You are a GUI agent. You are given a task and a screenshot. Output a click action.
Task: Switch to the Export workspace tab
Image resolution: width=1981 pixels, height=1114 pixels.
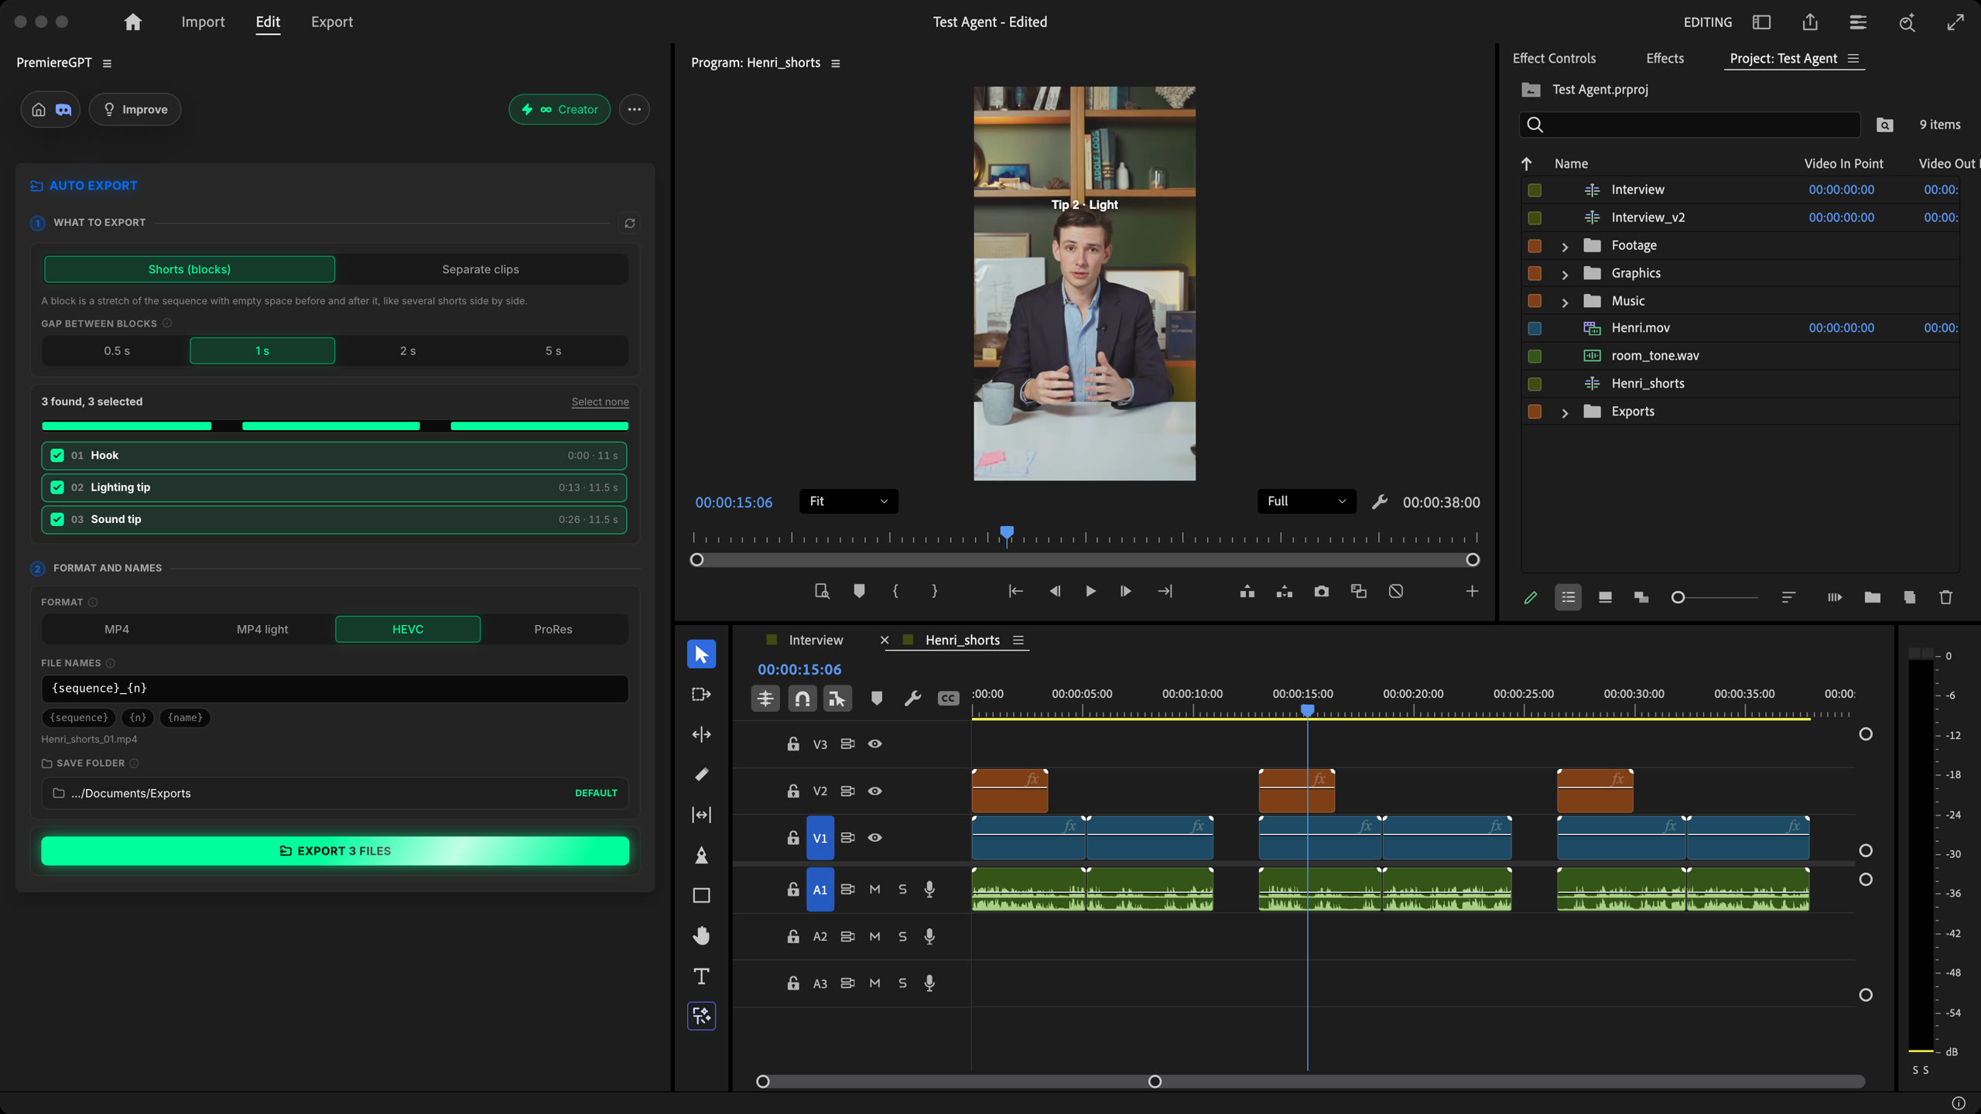point(332,22)
